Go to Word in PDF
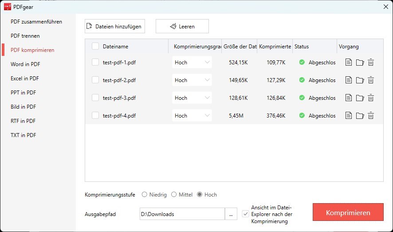Image resolution: width=393 pixels, height=232 pixels. (25, 64)
